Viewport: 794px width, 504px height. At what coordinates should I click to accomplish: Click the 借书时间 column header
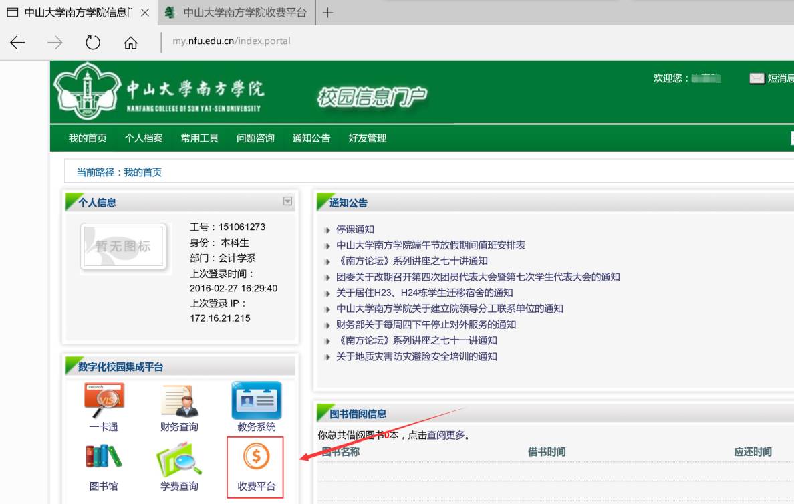[547, 452]
